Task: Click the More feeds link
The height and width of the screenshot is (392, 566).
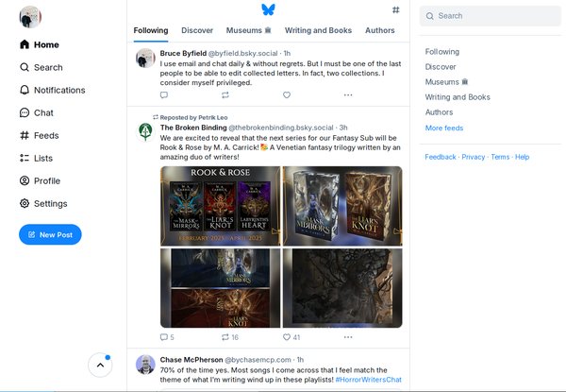Action: (x=444, y=128)
